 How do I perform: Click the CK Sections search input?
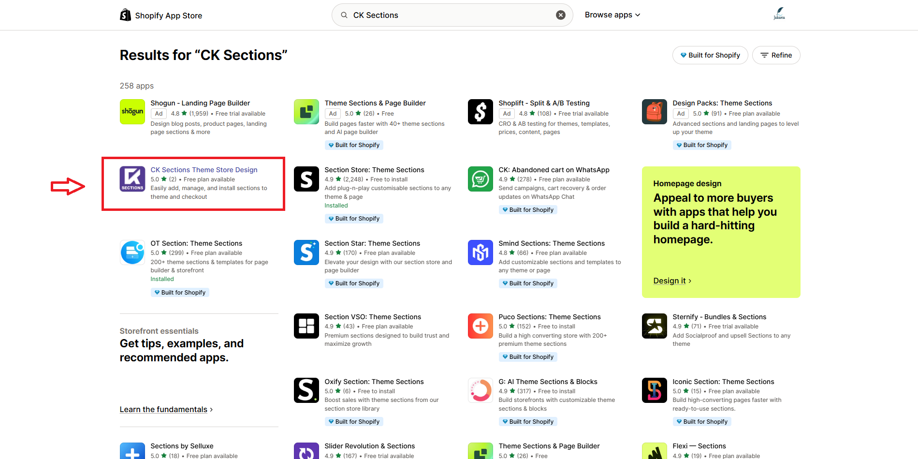(450, 15)
